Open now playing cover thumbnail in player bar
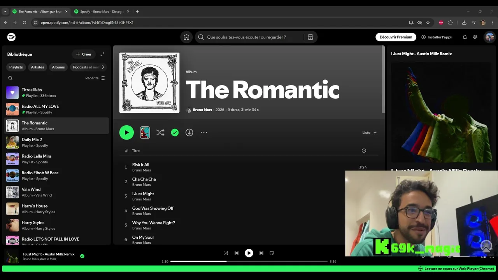The width and height of the screenshot is (498, 280). 11,256
